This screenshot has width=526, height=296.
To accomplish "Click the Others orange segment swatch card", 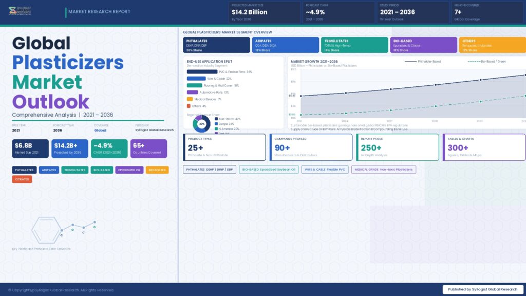I will point(492,45).
